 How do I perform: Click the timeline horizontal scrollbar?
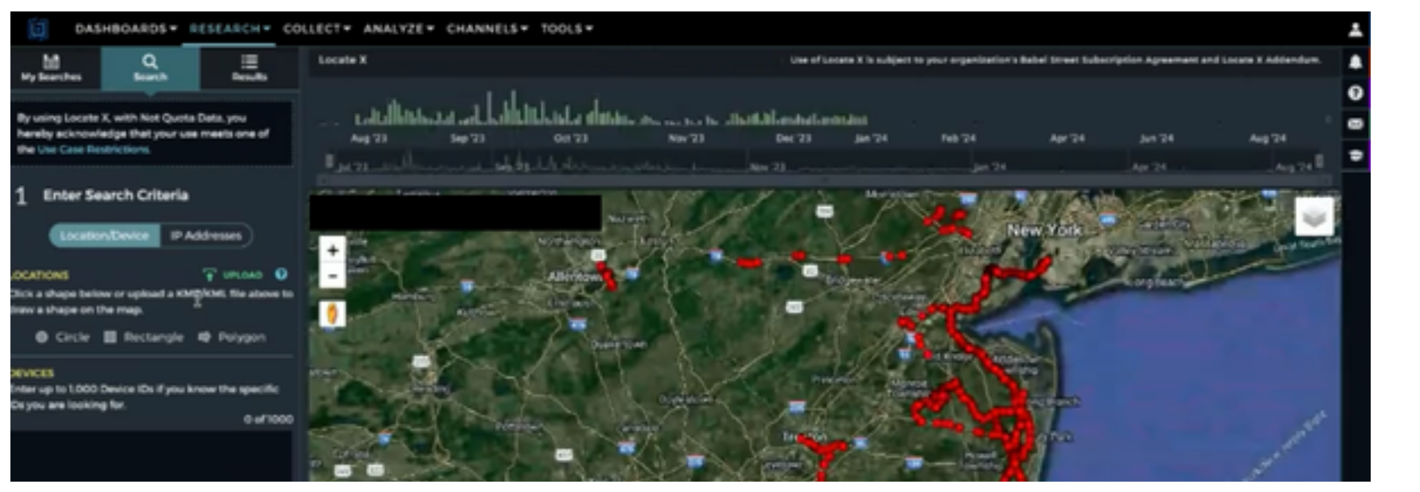click(x=824, y=179)
